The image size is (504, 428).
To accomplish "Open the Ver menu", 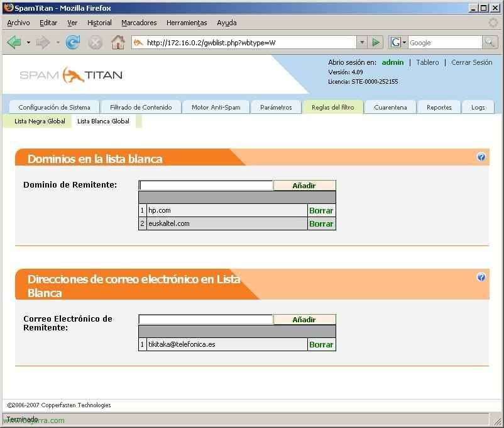I will click(x=72, y=23).
